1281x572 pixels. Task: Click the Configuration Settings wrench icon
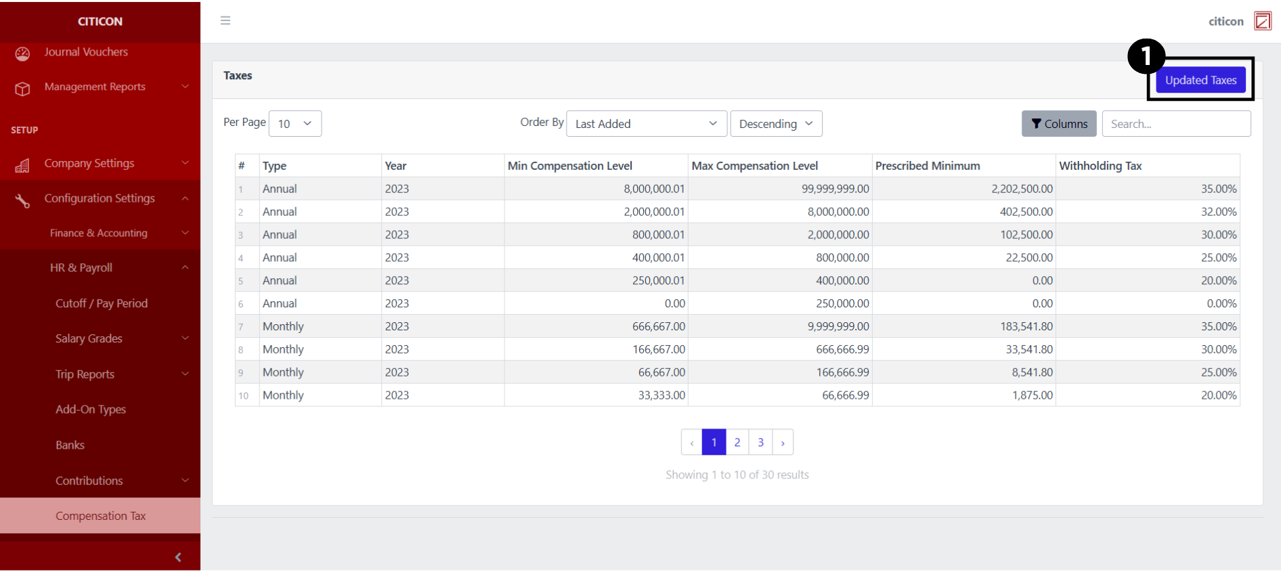[22, 200]
